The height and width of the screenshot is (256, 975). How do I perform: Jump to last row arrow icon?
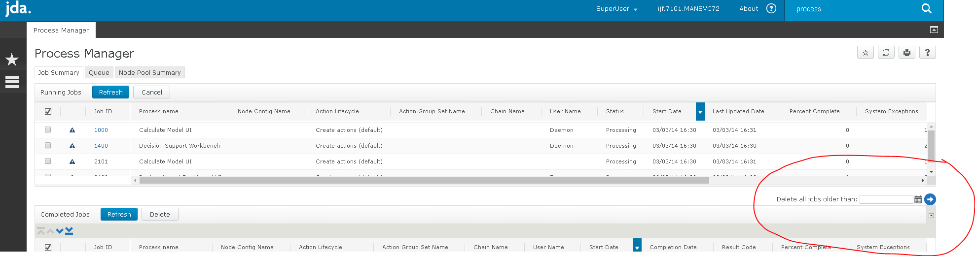coord(69,231)
